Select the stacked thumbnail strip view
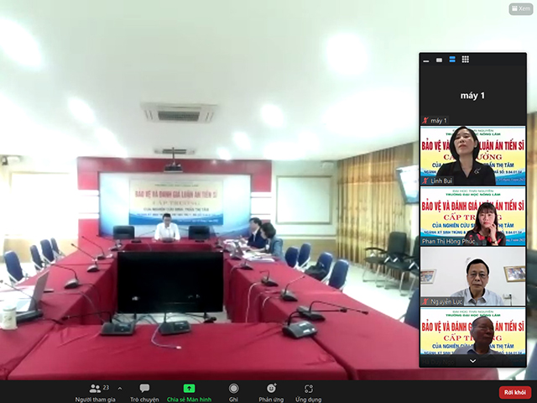Image resolution: width=537 pixels, height=403 pixels. point(452,60)
